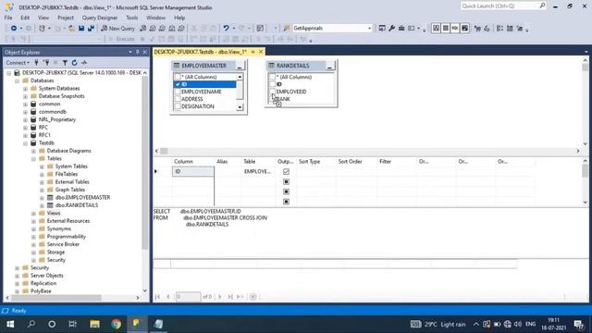Check EMPLOYEEID column in RANKDETAILS
This screenshot has width=592, height=333.
click(272, 92)
